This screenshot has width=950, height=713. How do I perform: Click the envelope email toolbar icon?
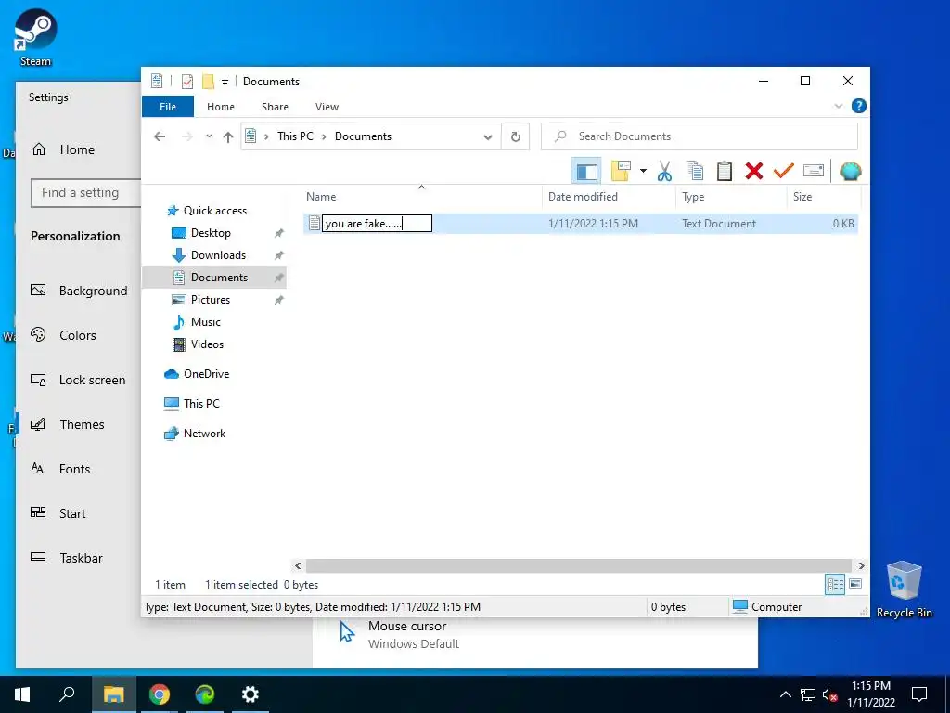(x=813, y=171)
